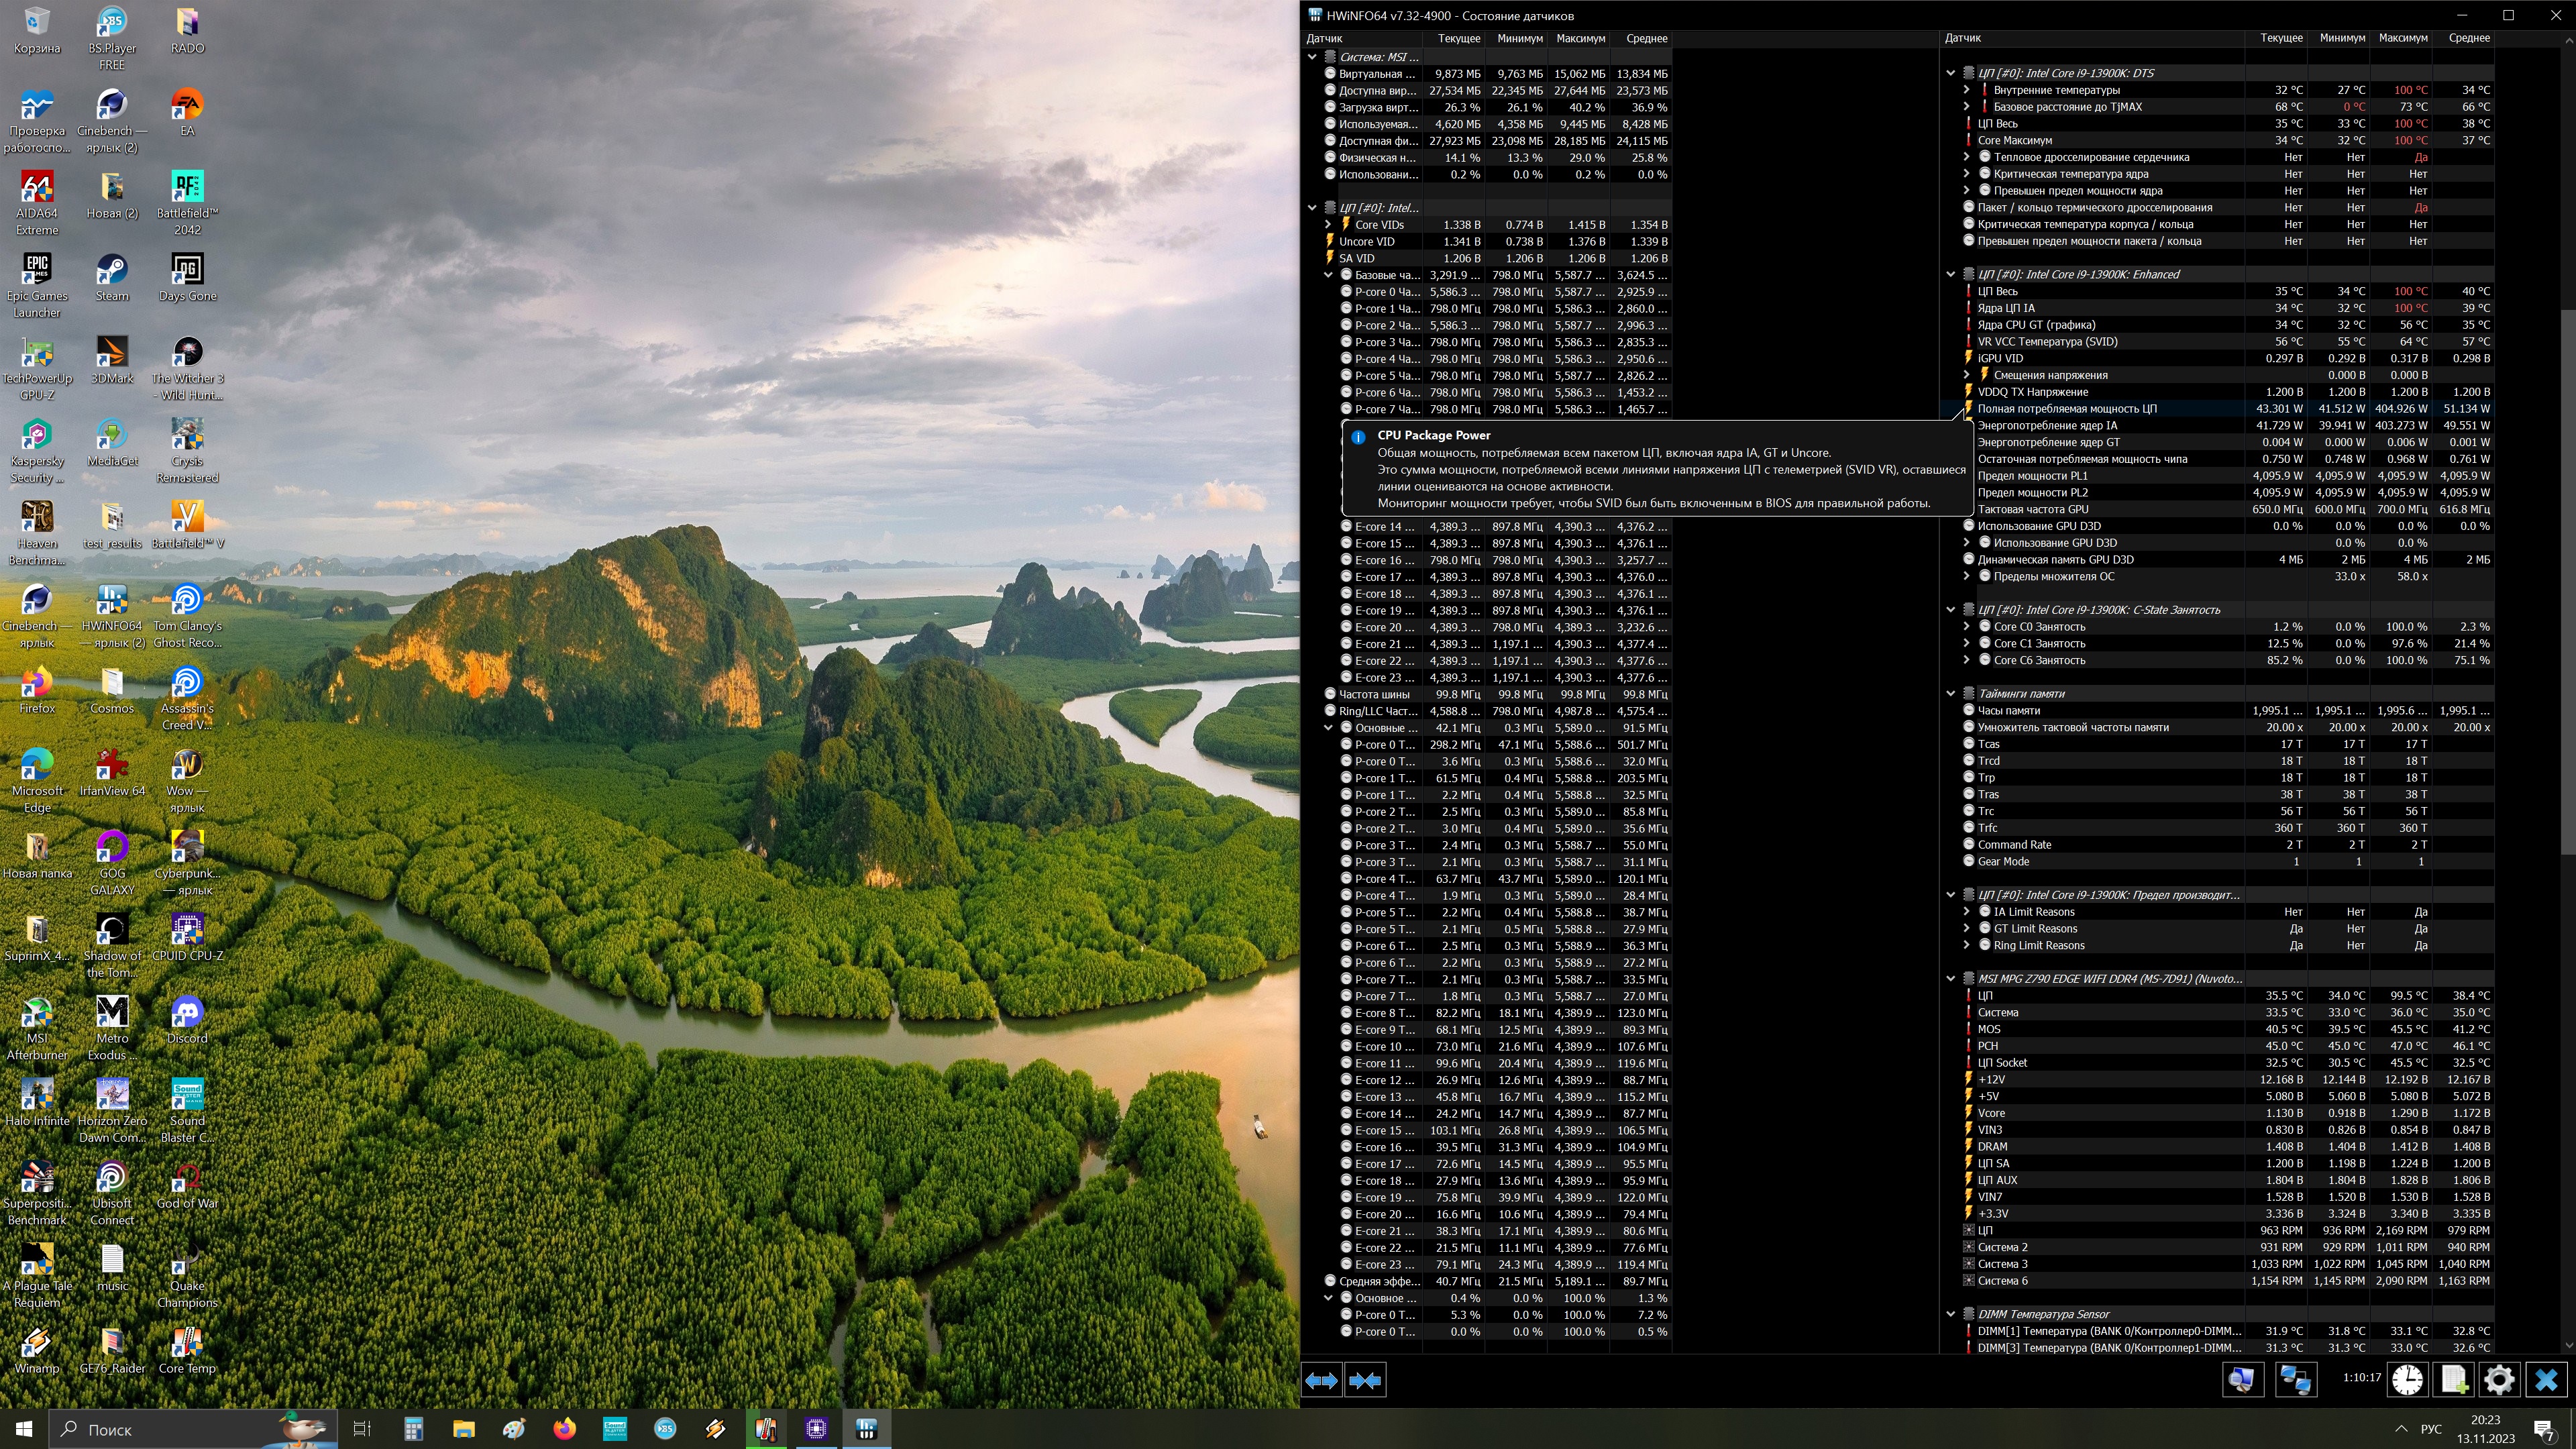2576x1449 pixels.
Task: Collapse the Система MSI sensor group
Action: coord(1313,57)
